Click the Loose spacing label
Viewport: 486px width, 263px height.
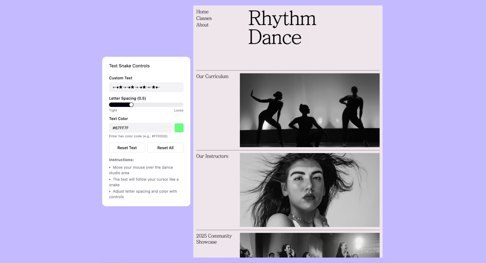click(x=179, y=110)
